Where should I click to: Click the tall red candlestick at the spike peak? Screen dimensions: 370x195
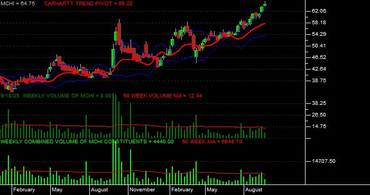119,33
